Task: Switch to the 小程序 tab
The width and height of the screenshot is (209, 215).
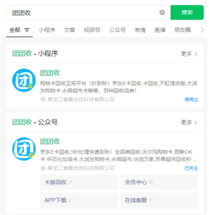Action: tap(47, 30)
